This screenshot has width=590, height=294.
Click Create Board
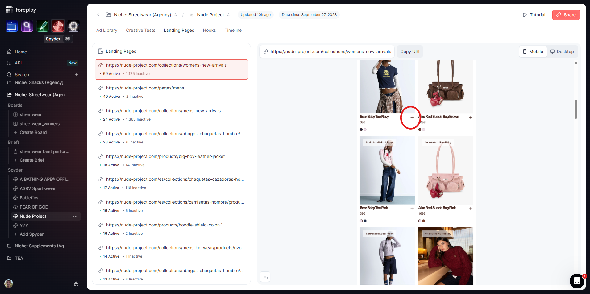(x=33, y=132)
